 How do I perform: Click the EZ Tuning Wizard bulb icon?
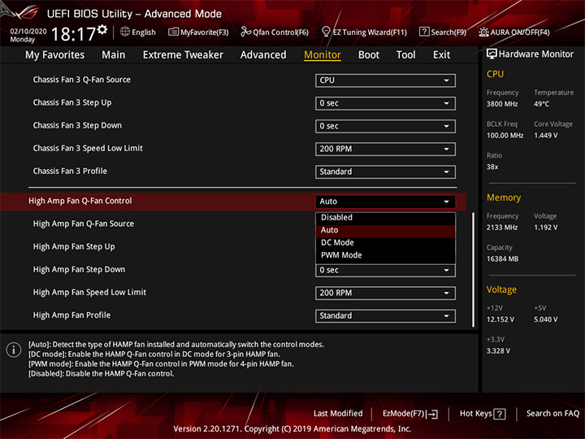(x=326, y=32)
